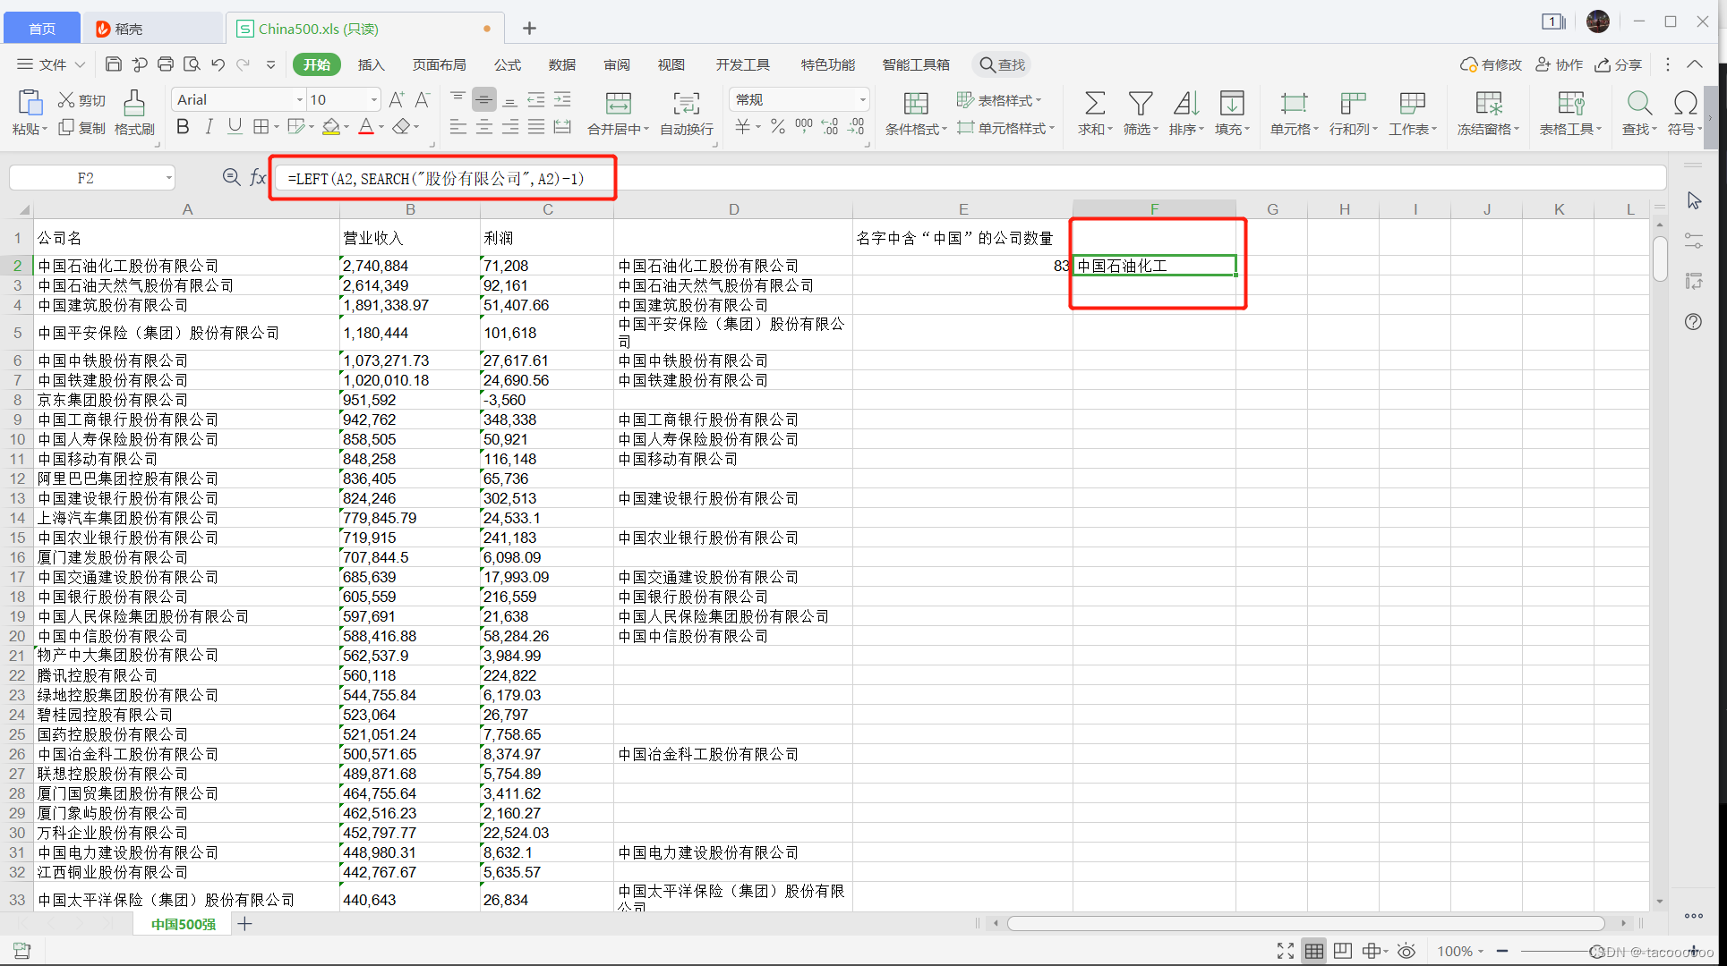Click the Find search box in menu bar
Image resolution: width=1727 pixels, height=966 pixels.
click(1003, 64)
